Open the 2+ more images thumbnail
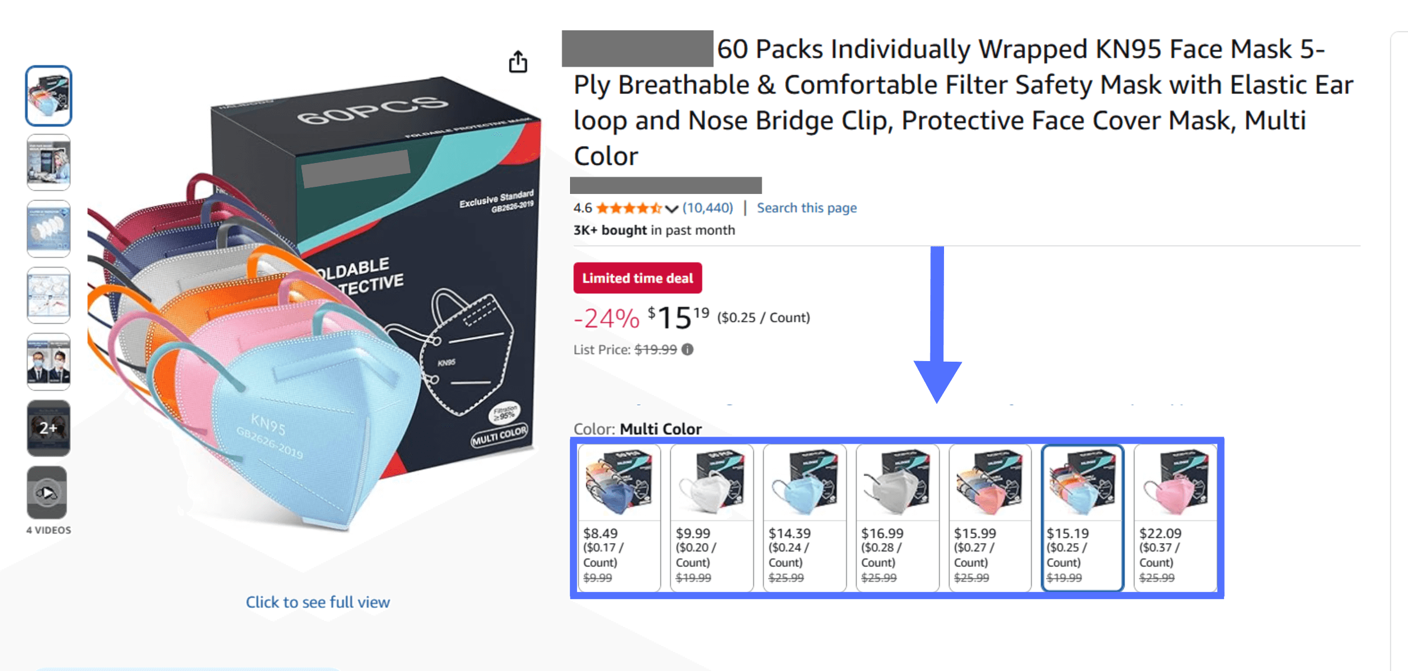 click(x=48, y=428)
